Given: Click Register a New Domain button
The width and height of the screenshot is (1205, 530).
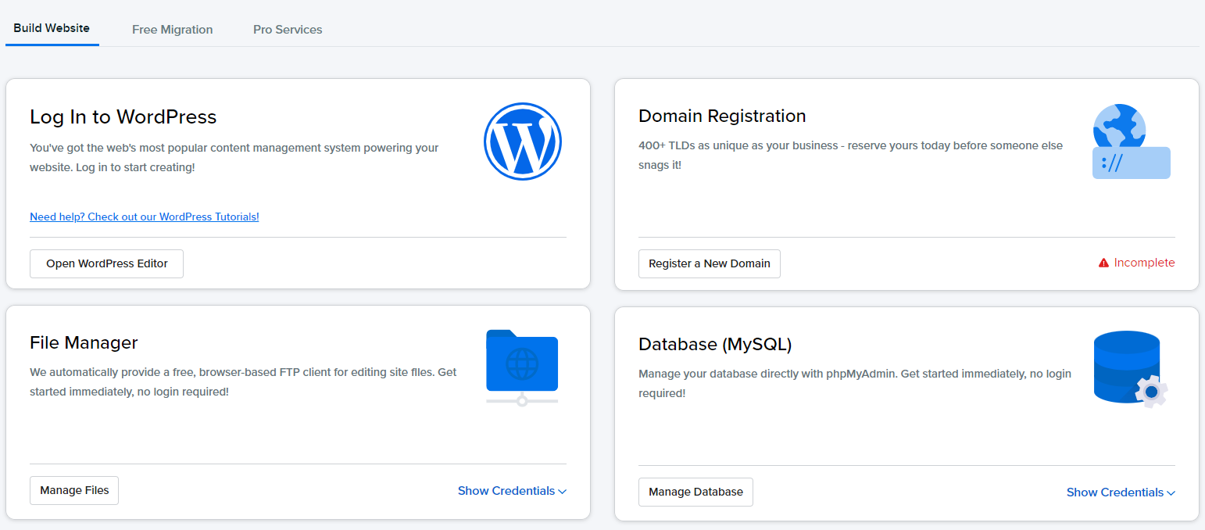Looking at the screenshot, I should click(710, 263).
